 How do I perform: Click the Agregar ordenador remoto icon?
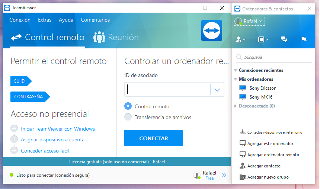[243, 154]
